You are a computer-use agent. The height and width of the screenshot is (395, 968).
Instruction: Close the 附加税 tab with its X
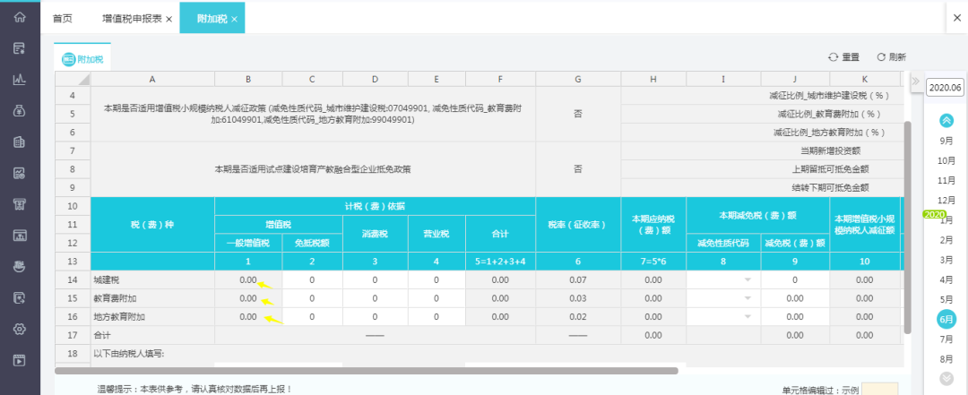coord(234,19)
